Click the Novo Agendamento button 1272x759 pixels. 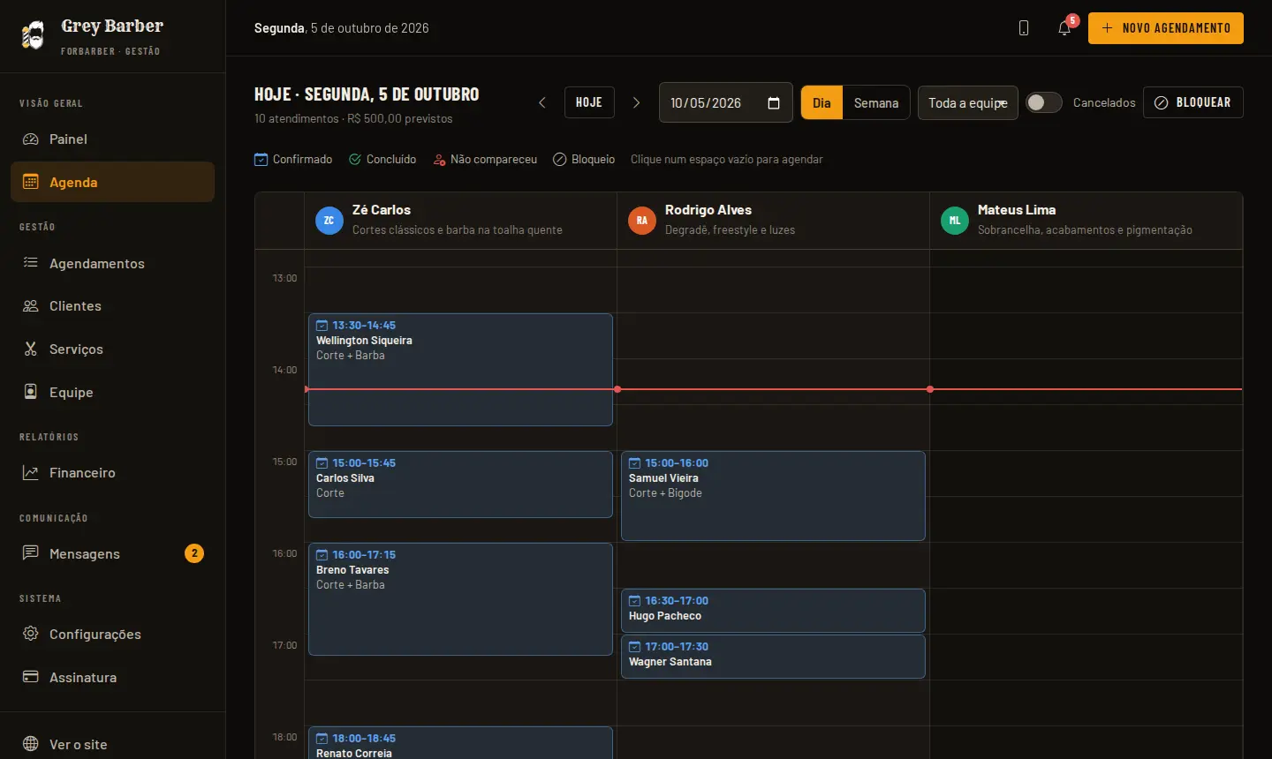point(1166,28)
